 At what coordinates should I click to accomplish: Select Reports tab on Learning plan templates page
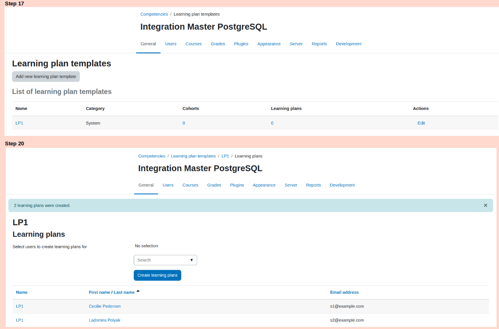[x=319, y=44]
